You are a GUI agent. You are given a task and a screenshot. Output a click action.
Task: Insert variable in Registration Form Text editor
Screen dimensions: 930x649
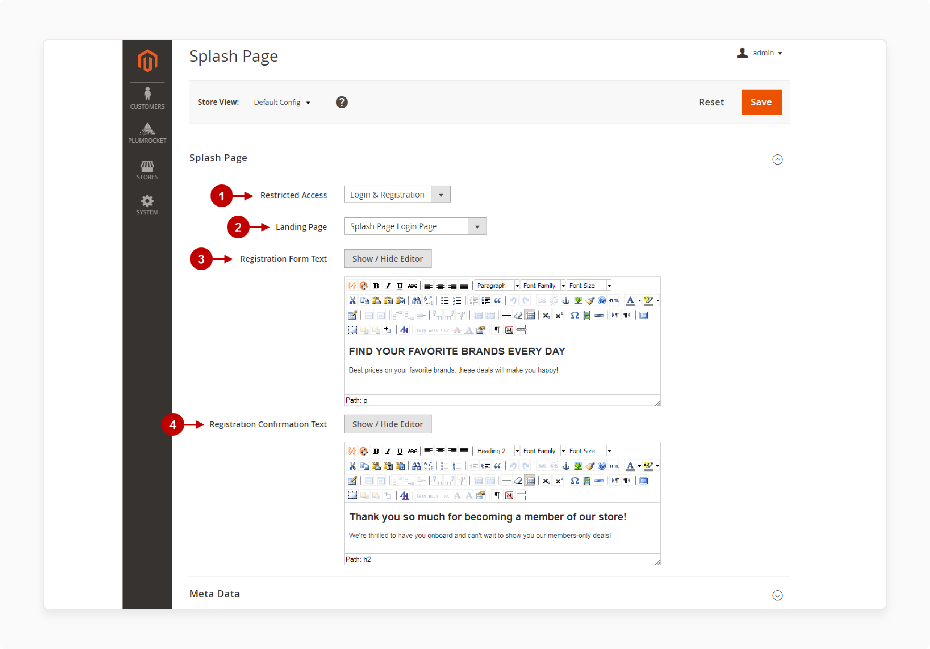point(352,286)
